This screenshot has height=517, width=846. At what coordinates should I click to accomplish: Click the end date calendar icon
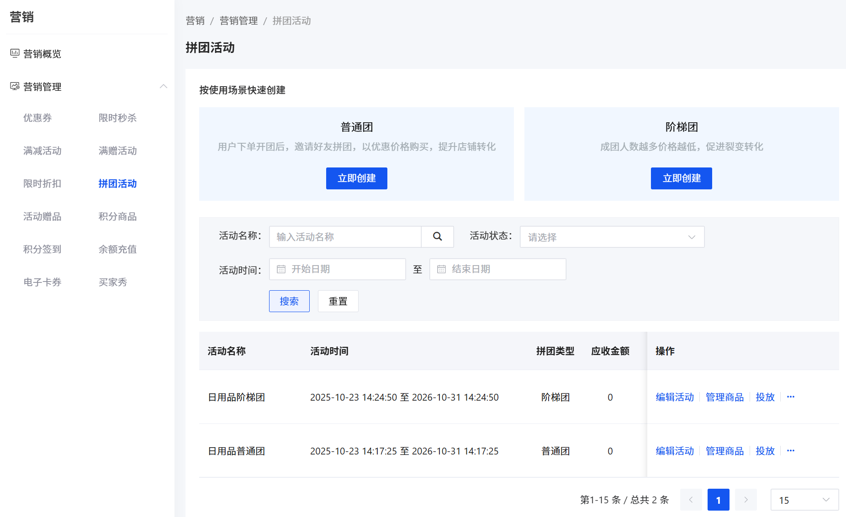[441, 269]
